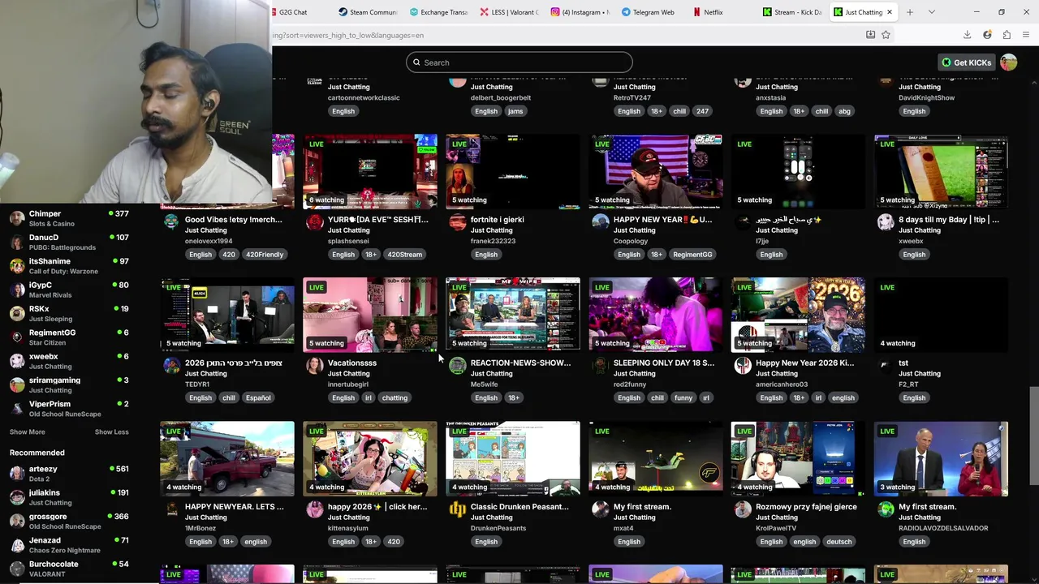Open the REACTION-NEWS-SHOW stream thumbnail

click(x=513, y=315)
